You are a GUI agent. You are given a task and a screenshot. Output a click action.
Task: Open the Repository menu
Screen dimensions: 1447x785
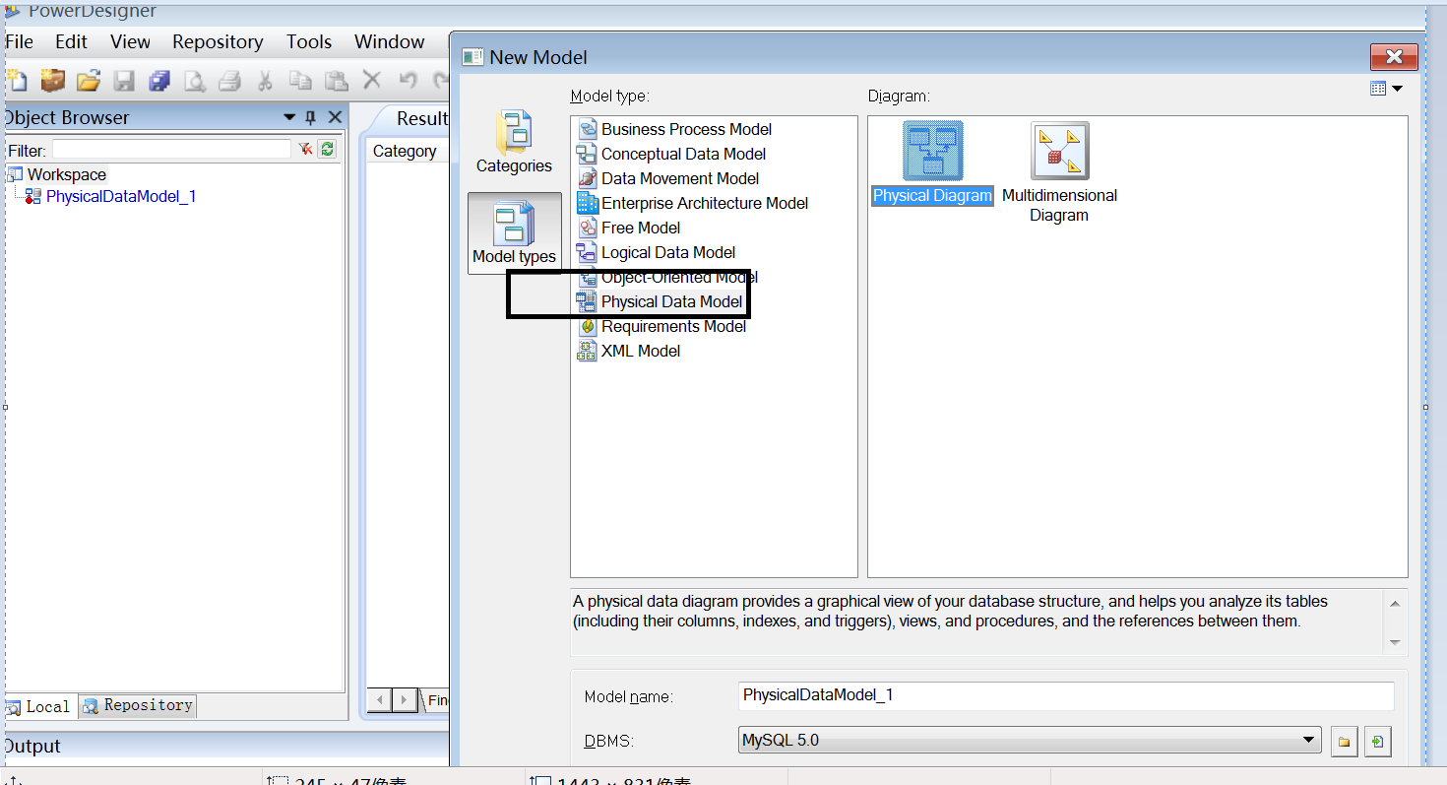point(218,41)
